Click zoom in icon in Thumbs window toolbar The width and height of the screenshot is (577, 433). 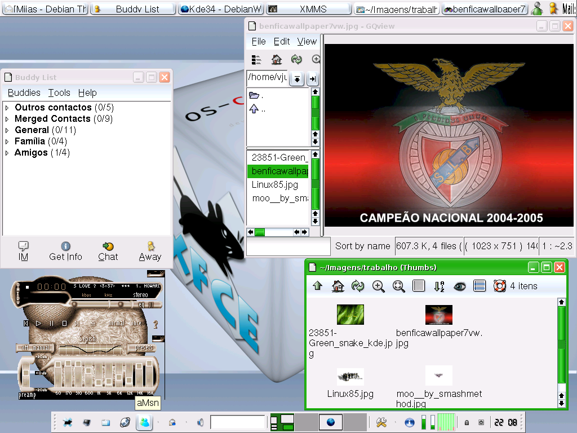coord(378,286)
